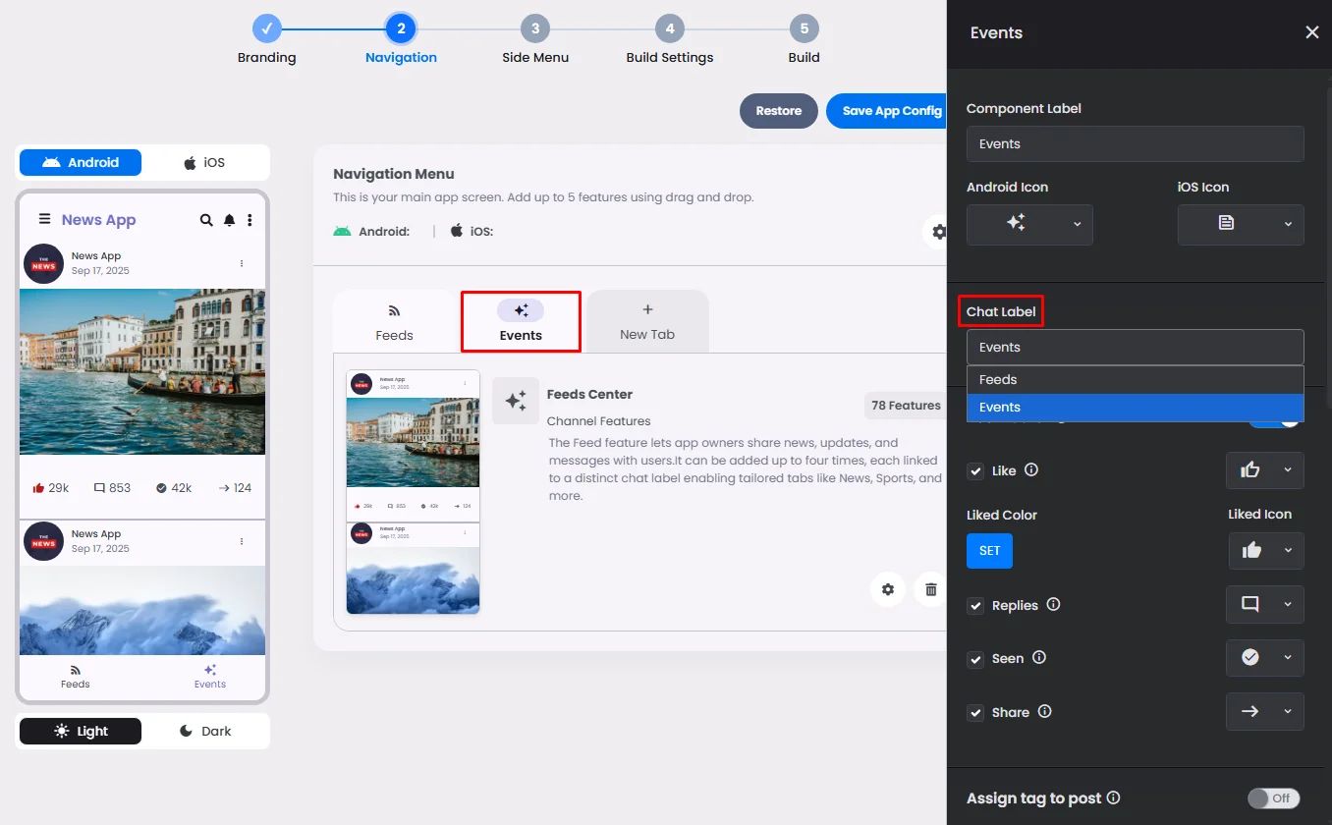Uncheck the Replies checkbox
Image resolution: width=1332 pixels, height=825 pixels.
975,605
